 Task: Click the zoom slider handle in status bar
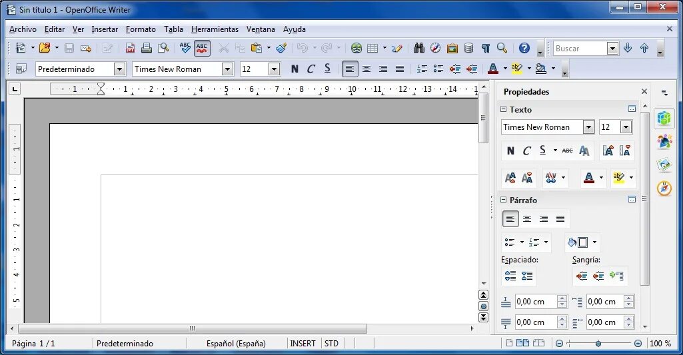click(x=598, y=343)
